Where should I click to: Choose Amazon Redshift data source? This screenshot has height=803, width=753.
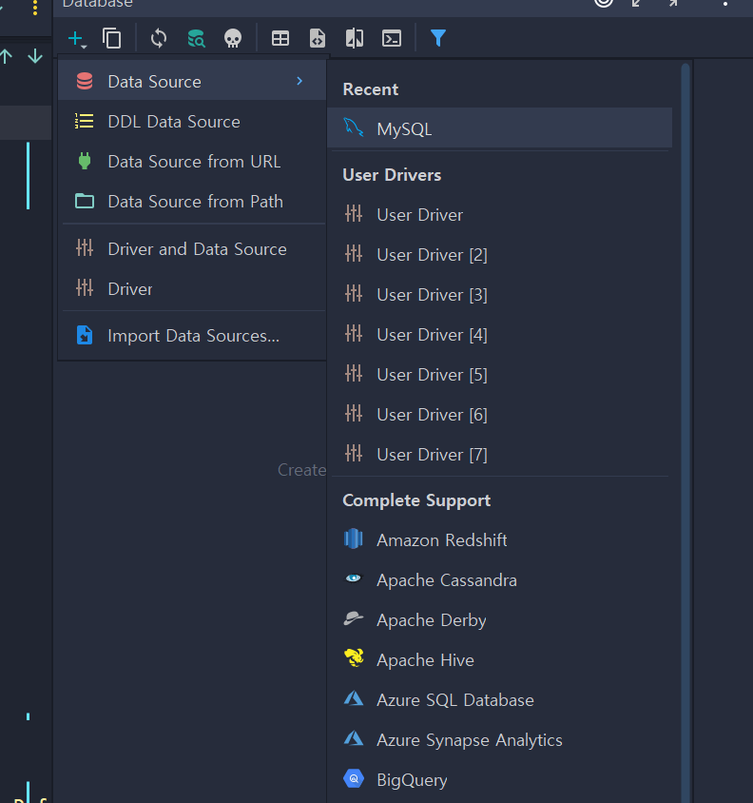[x=499, y=539]
